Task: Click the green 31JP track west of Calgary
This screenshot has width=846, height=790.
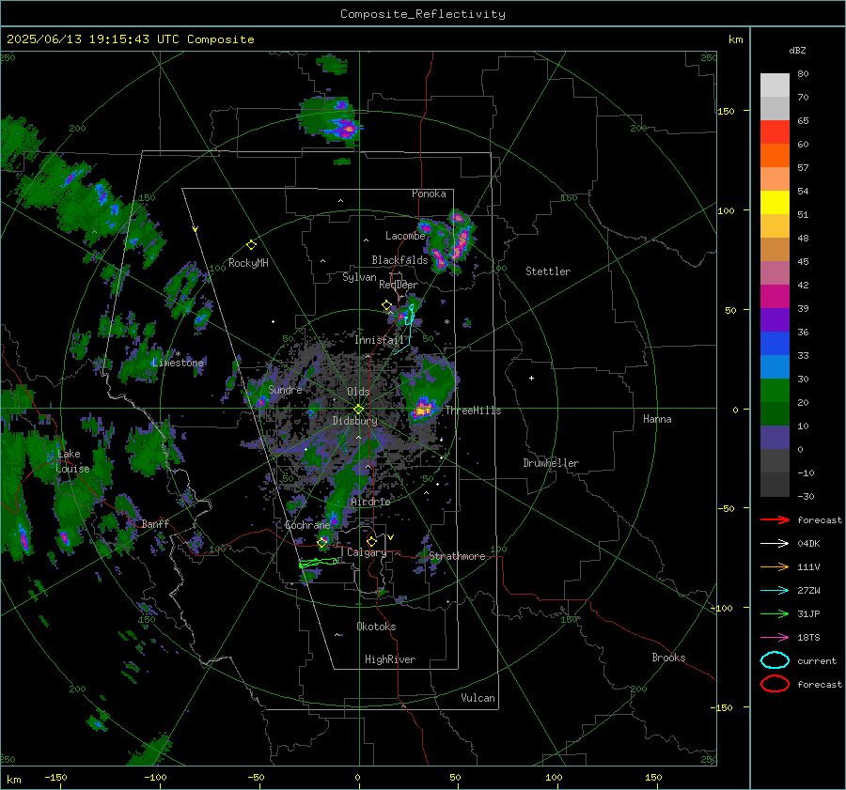Action: pyautogui.click(x=320, y=564)
